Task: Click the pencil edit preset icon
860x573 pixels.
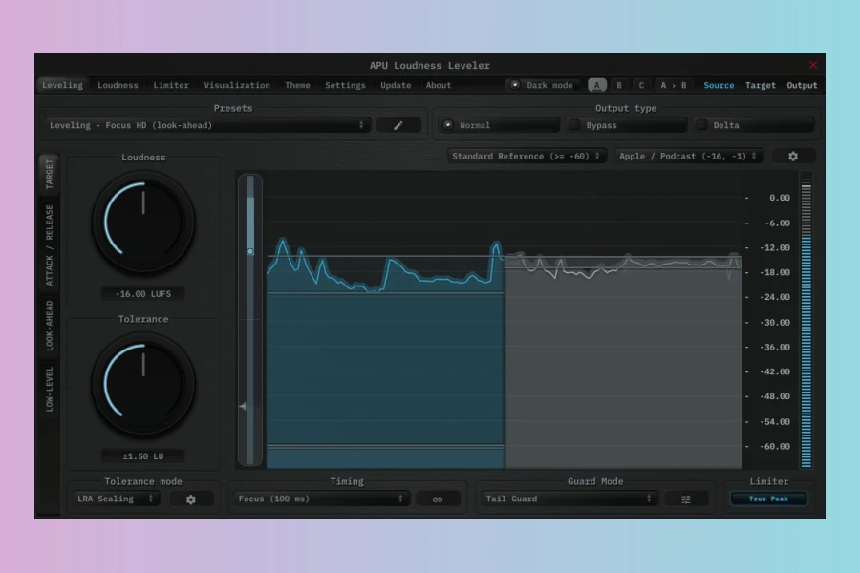Action: pyautogui.click(x=398, y=125)
